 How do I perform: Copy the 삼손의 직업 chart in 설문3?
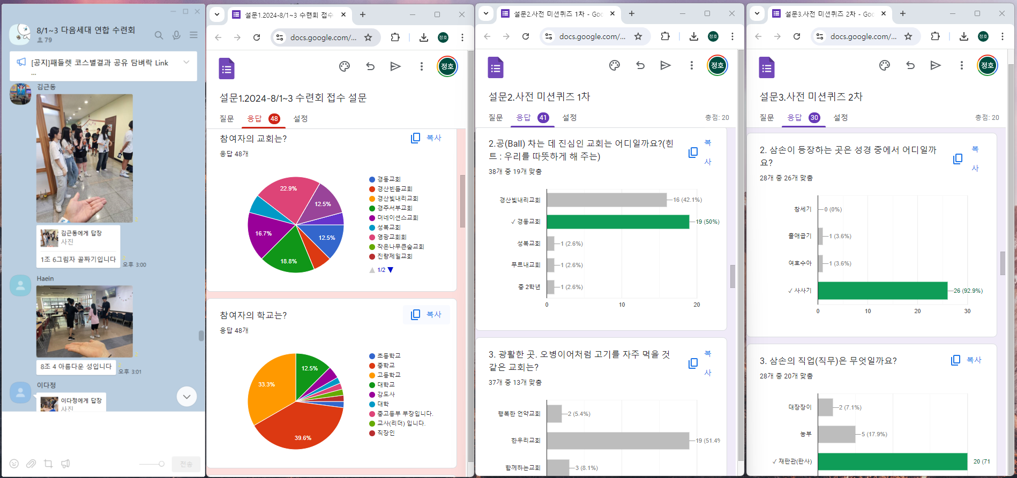[x=967, y=360]
